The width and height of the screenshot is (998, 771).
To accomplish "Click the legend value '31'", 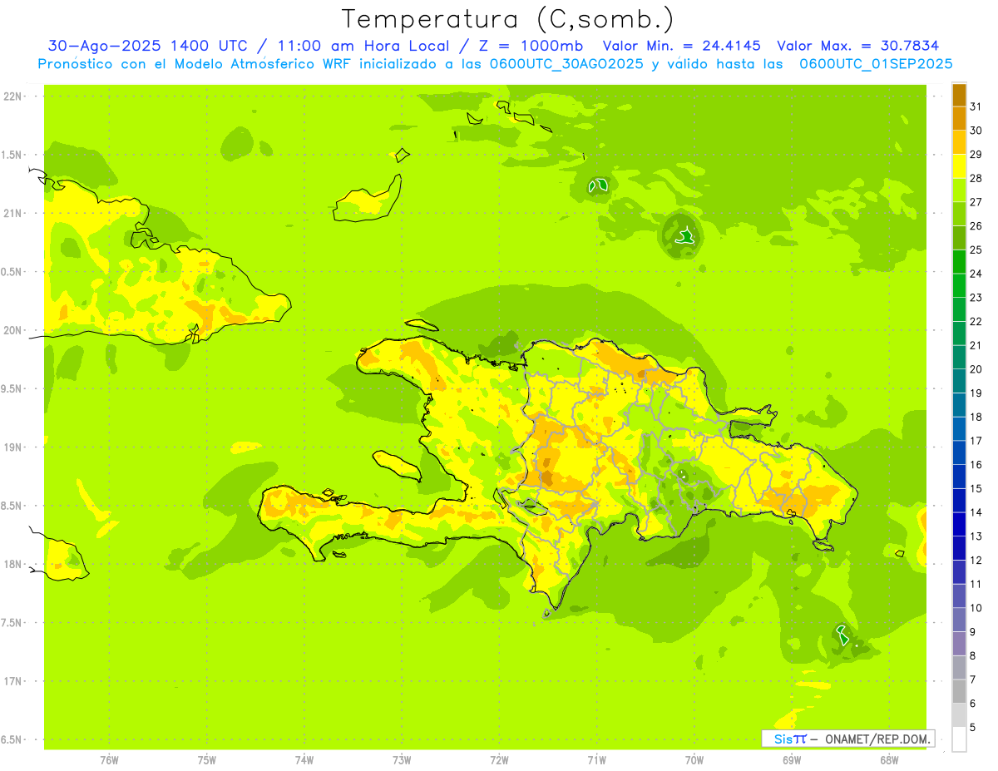I will coord(976,106).
